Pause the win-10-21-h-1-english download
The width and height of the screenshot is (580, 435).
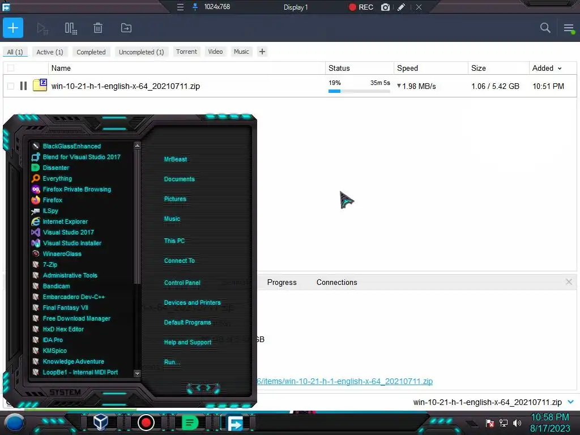[x=23, y=86]
